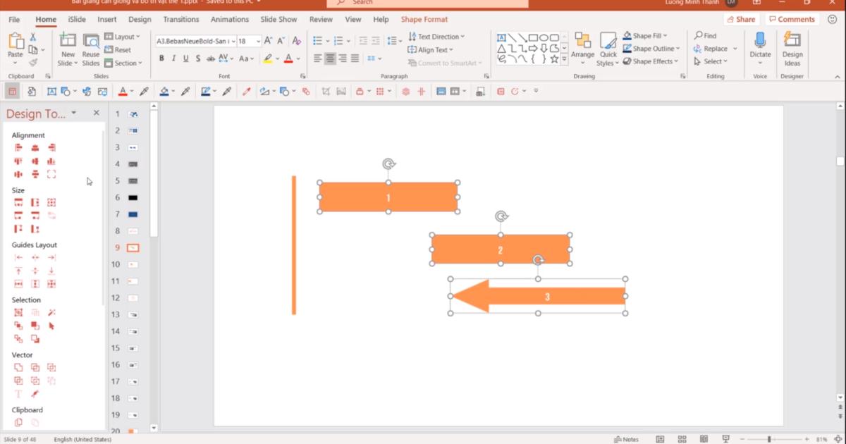The width and height of the screenshot is (846, 444).
Task: Open the File tab
Action: pyautogui.click(x=14, y=20)
